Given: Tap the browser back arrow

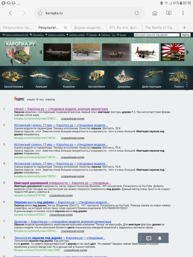Looking at the screenshot, I should (x=10, y=13).
